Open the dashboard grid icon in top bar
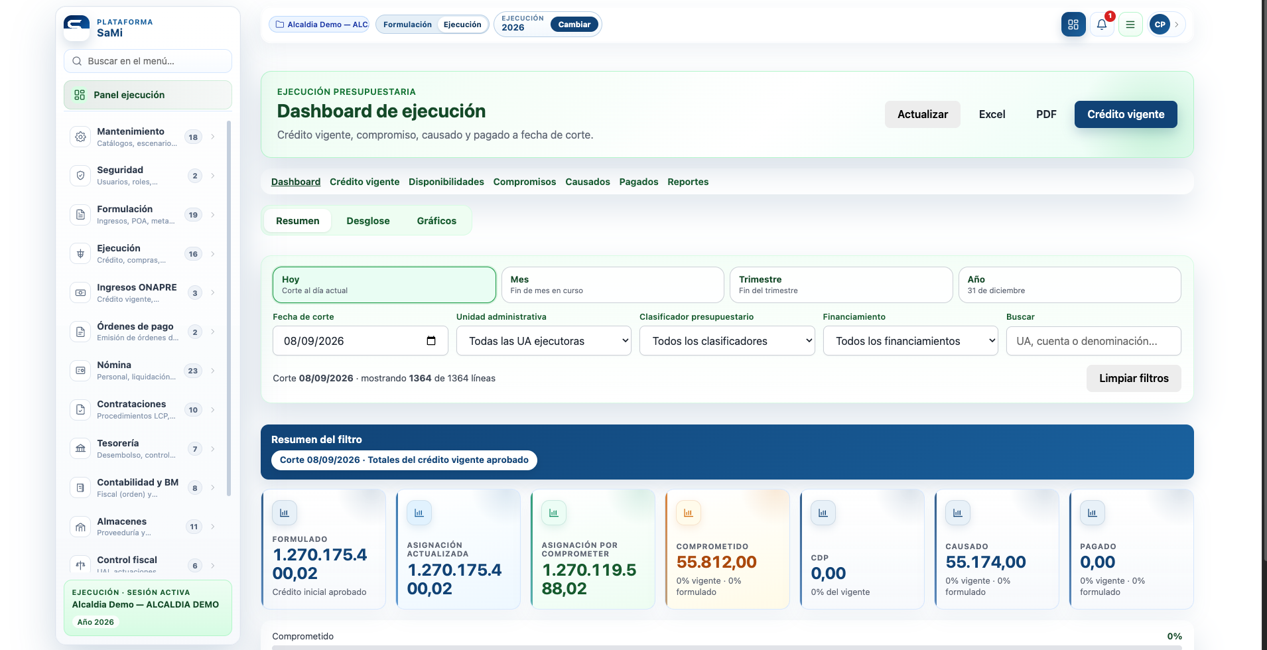 tap(1073, 25)
